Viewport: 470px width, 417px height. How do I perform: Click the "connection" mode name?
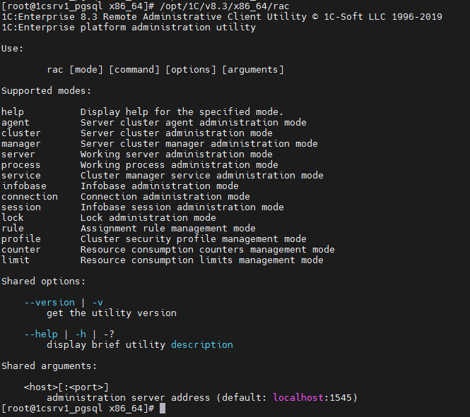pyautogui.click(x=30, y=197)
